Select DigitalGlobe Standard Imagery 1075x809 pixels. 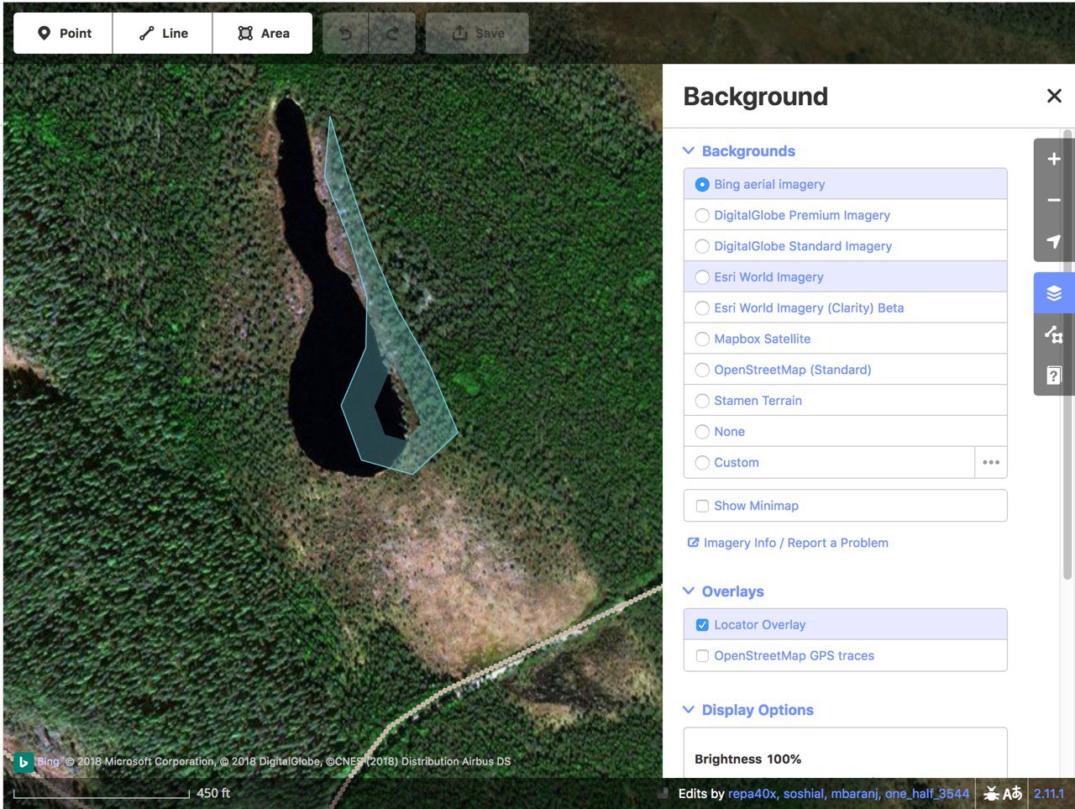[845, 246]
